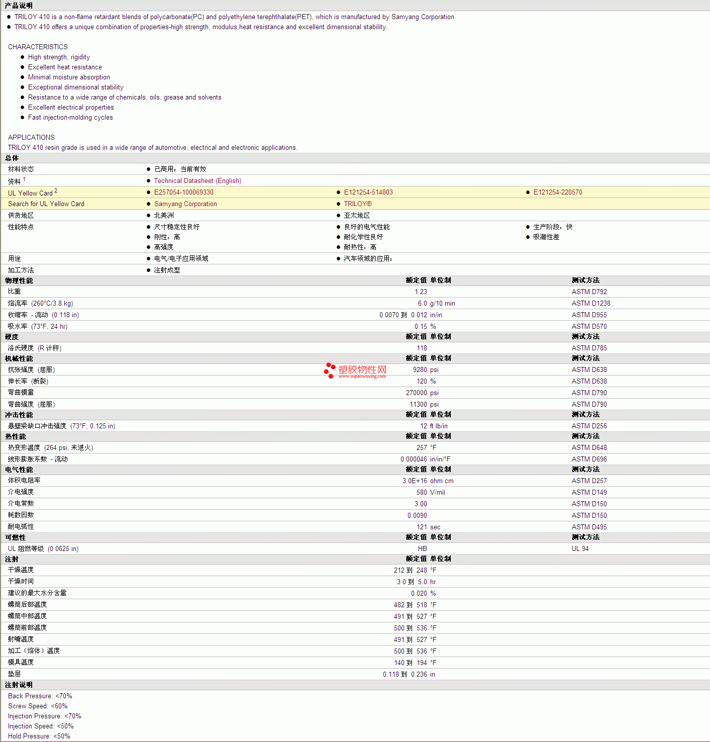
Task: Click the 'Back Pressure: <70%' note
Action: (x=40, y=696)
